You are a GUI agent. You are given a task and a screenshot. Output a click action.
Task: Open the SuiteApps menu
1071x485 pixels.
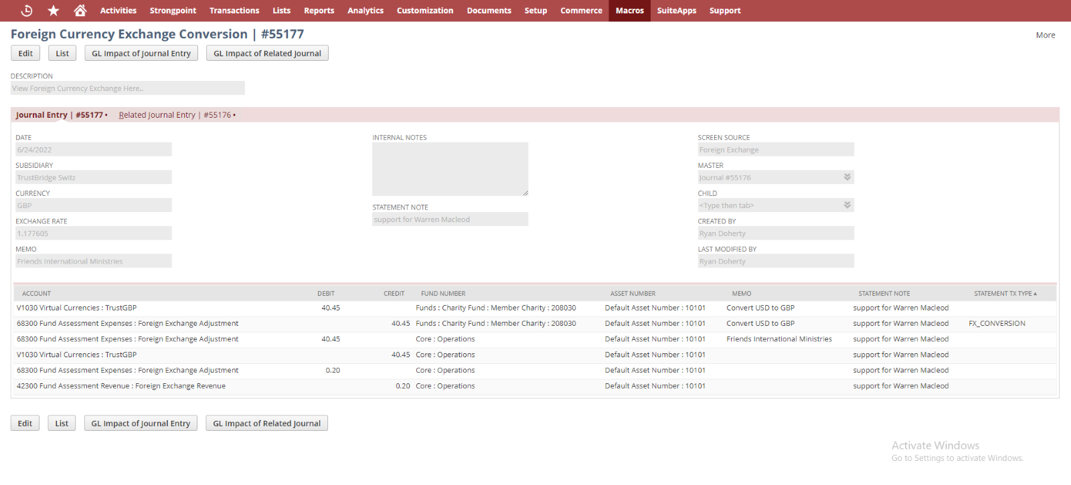pos(676,11)
